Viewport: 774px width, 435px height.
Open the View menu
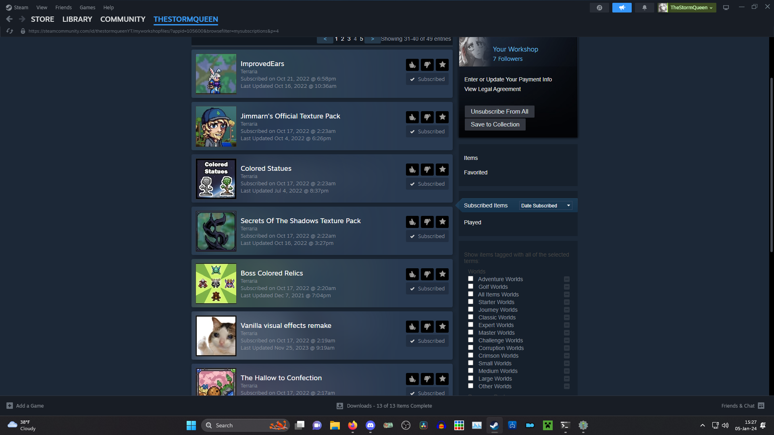coord(42,8)
